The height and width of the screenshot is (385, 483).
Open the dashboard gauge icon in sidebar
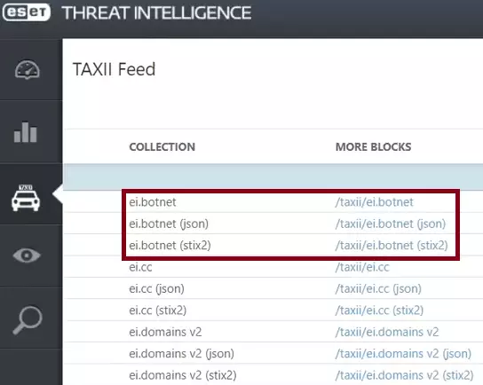coord(28,69)
